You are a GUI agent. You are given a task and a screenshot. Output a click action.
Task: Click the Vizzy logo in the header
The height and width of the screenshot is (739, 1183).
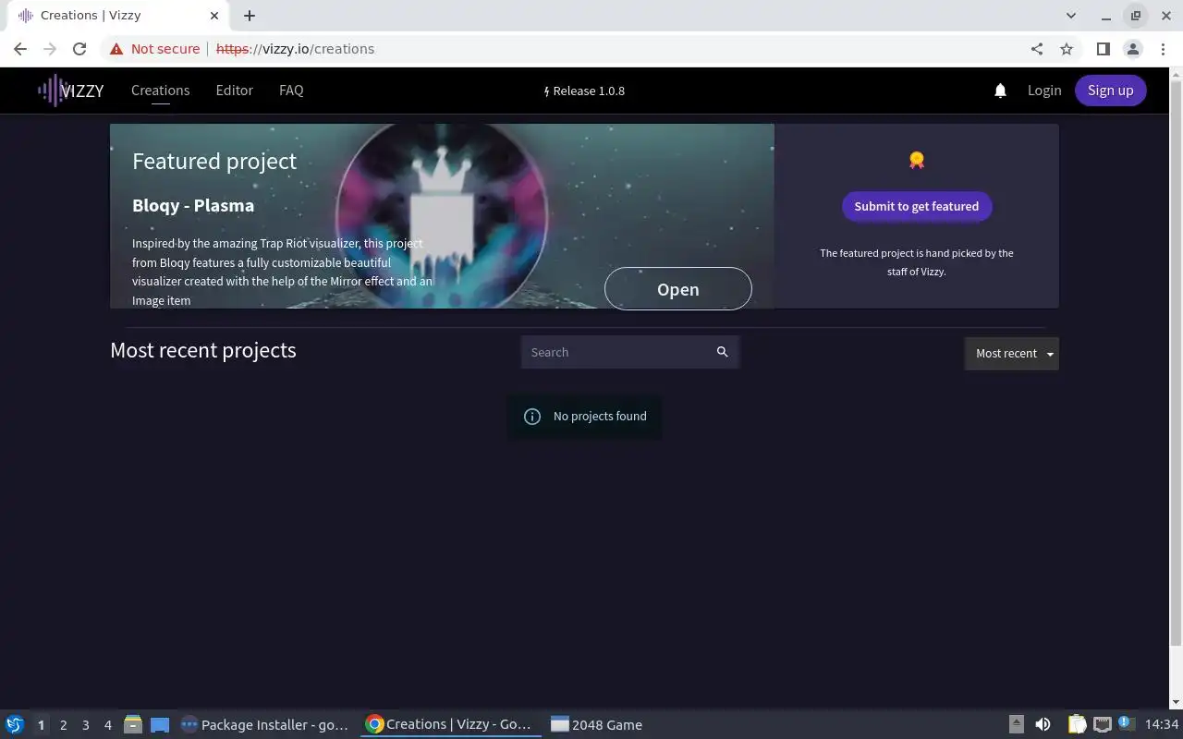coord(70,91)
